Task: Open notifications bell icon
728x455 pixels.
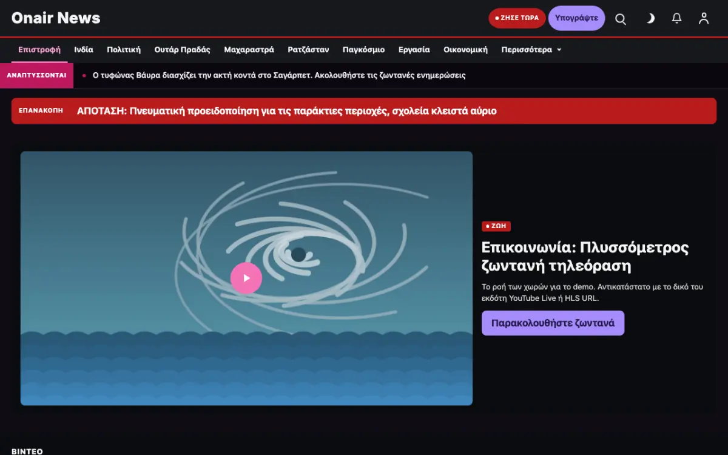Action: pos(677,18)
